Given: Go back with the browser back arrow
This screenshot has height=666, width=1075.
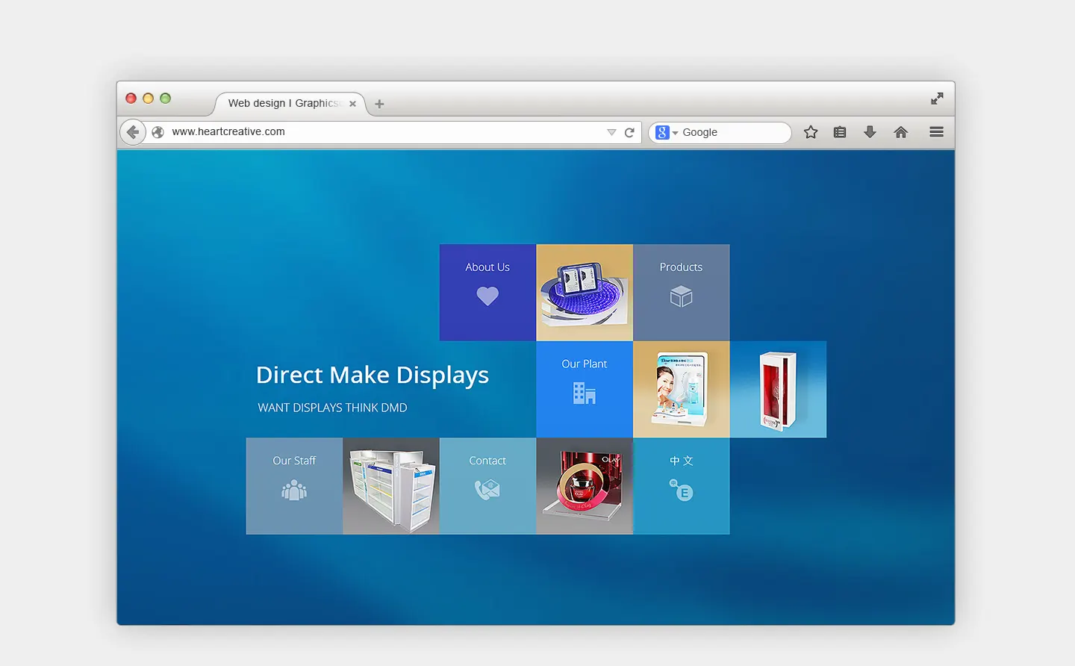Looking at the screenshot, I should point(133,132).
